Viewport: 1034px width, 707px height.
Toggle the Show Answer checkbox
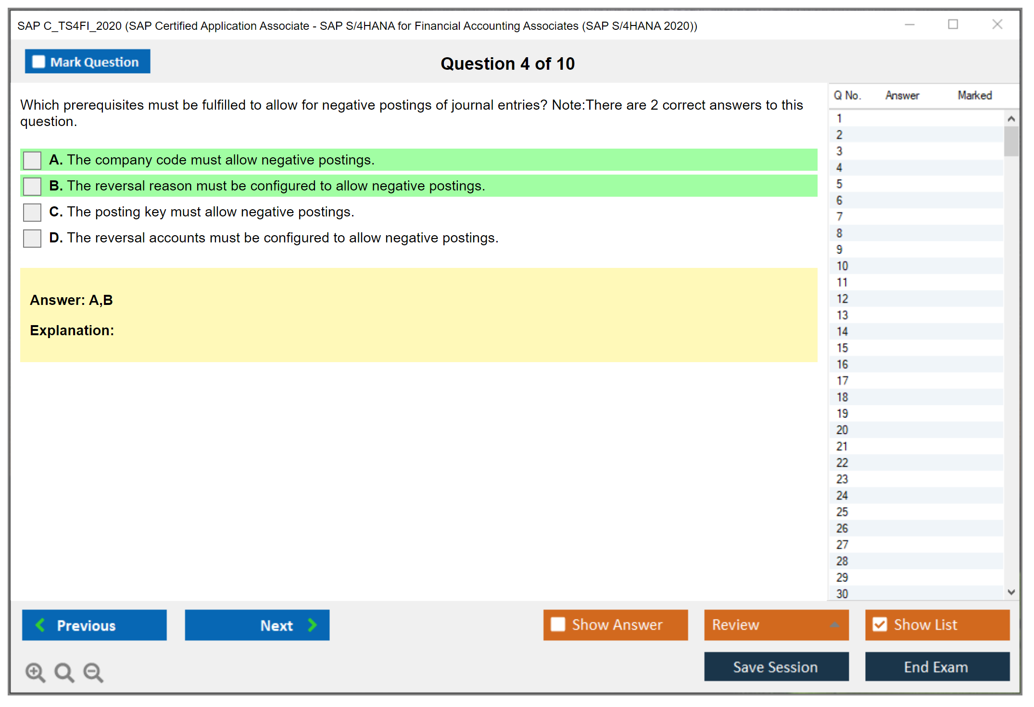point(558,624)
